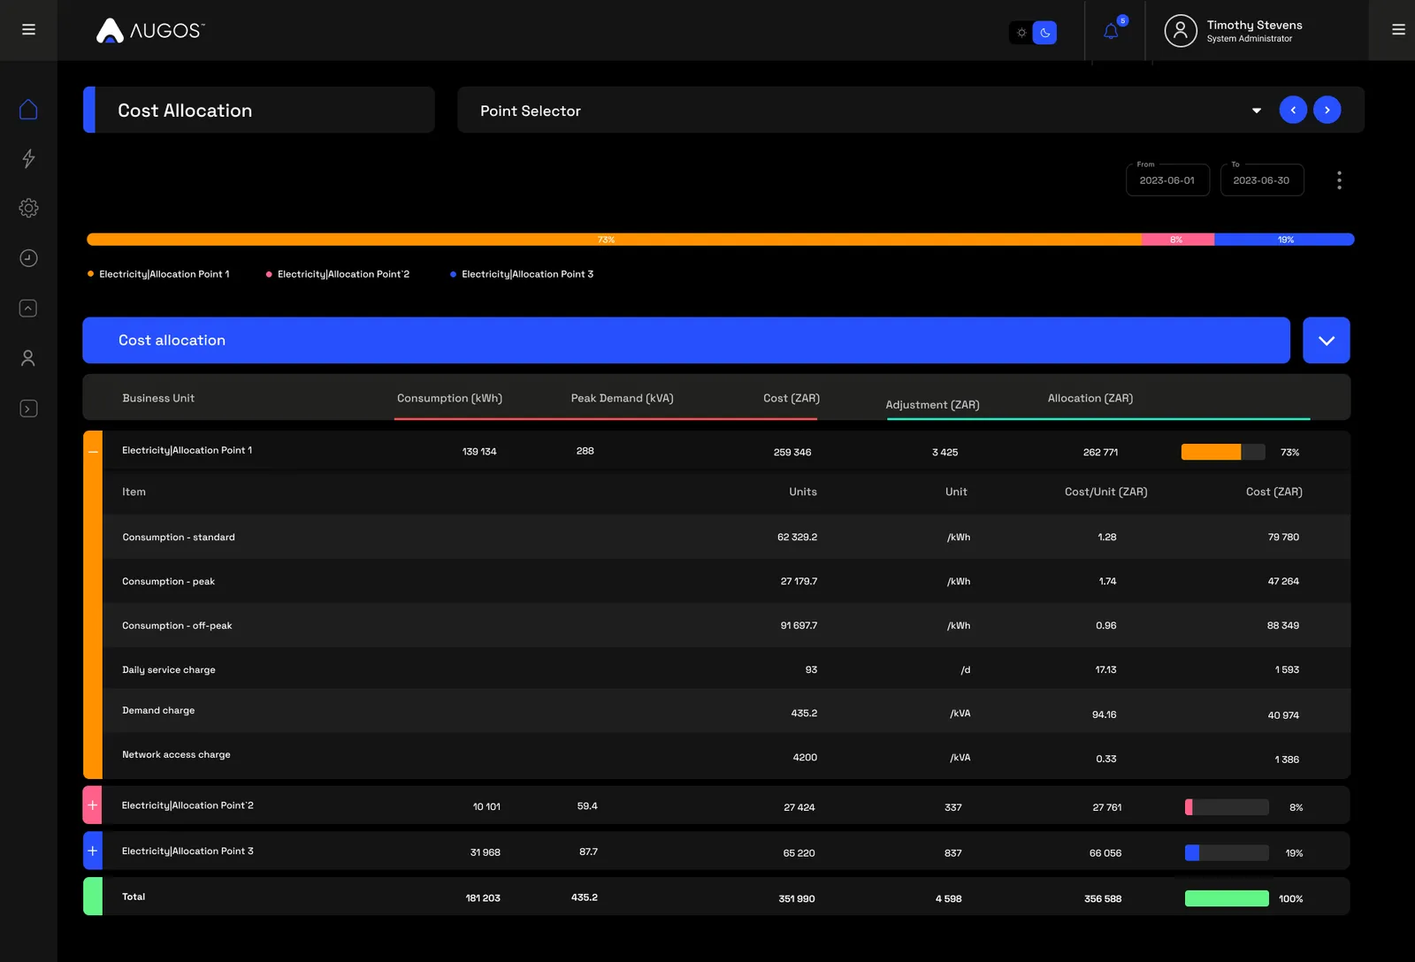1415x962 pixels.
Task: Sort by Adjustment (ZAR) column
Action: coord(932,405)
